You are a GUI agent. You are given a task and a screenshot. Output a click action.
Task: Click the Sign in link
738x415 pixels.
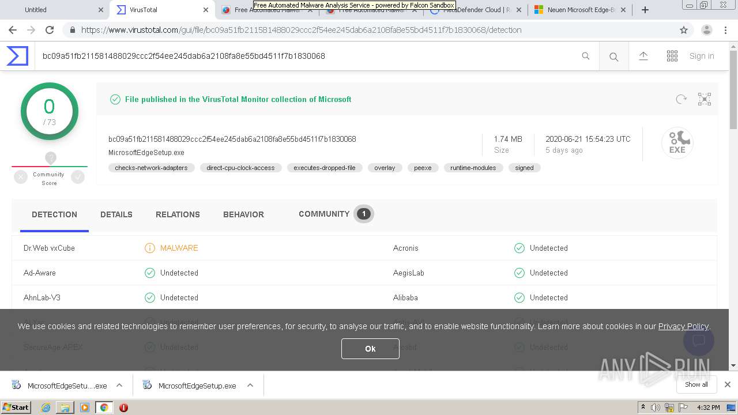coord(702,56)
